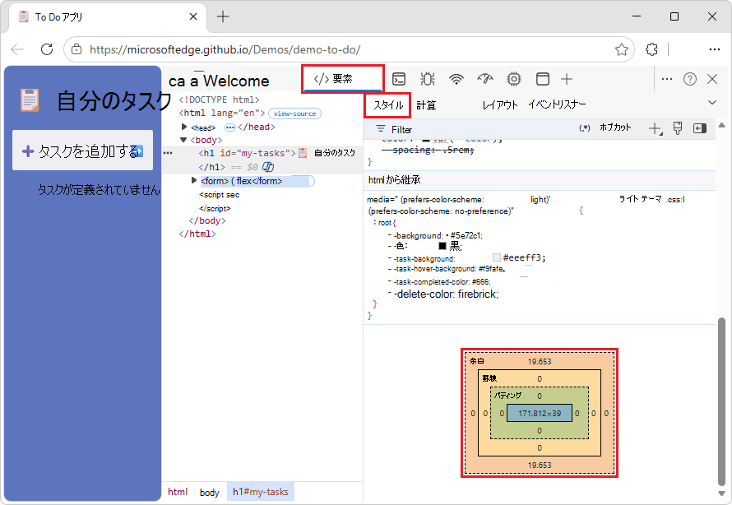The image size is (732, 505).
Task: Click the black color swatch
Action: 442,246
